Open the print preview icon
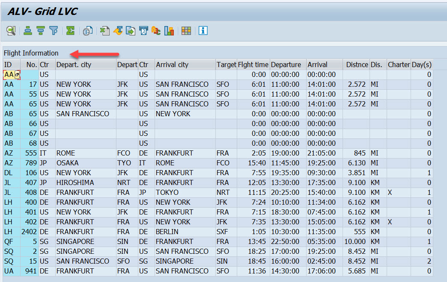The height and width of the screenshot is (282, 447). pos(87,30)
